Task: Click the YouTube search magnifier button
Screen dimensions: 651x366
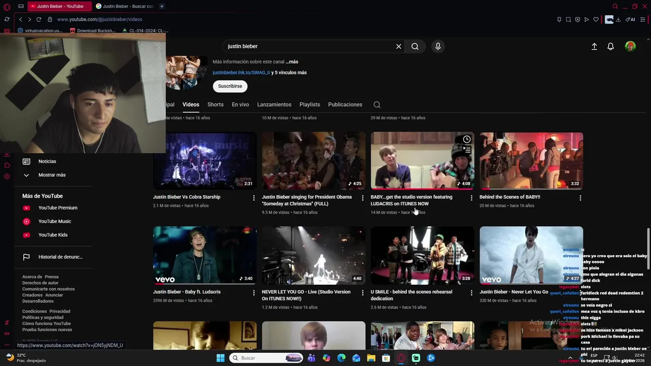Action: click(x=415, y=46)
